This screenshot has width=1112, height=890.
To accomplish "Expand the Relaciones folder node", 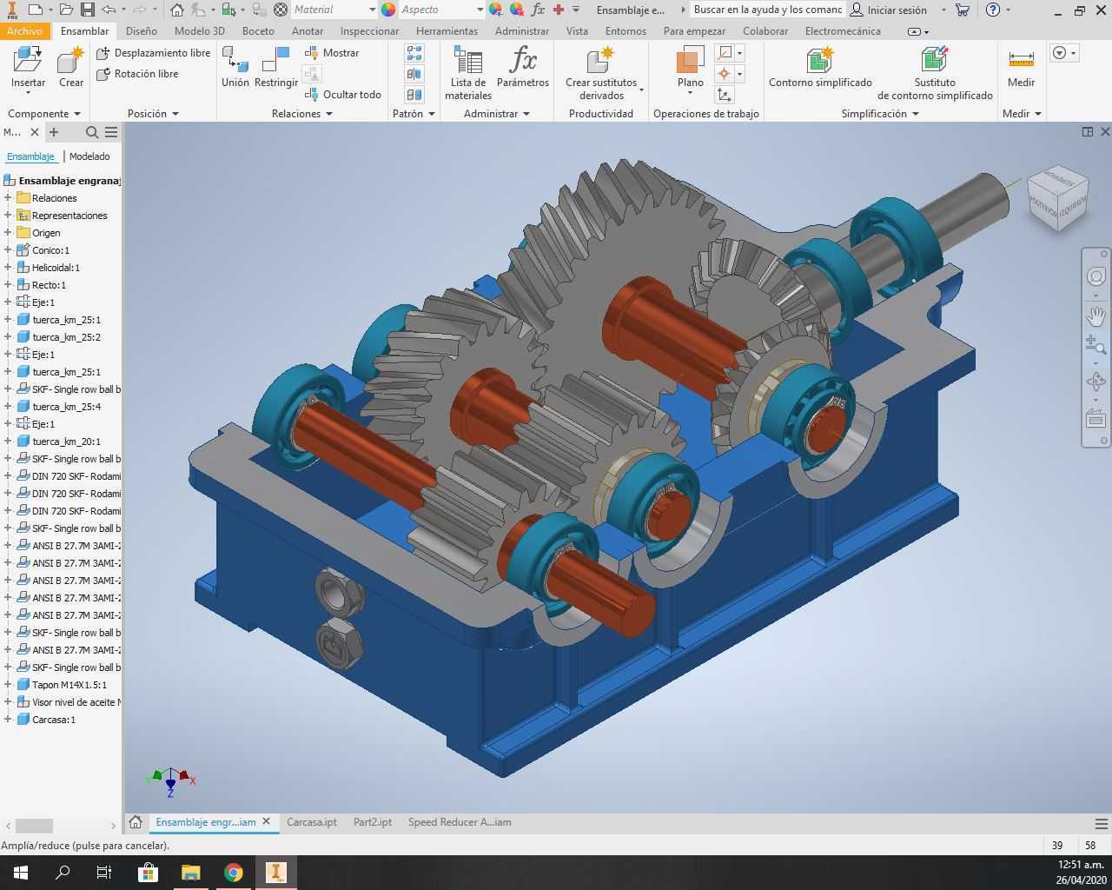I will (8, 198).
